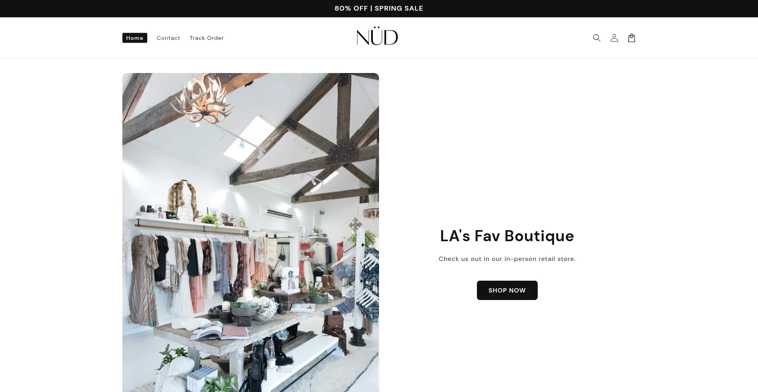Click the wall air conditioner in photo
This screenshot has width=758, height=392.
click(278, 214)
